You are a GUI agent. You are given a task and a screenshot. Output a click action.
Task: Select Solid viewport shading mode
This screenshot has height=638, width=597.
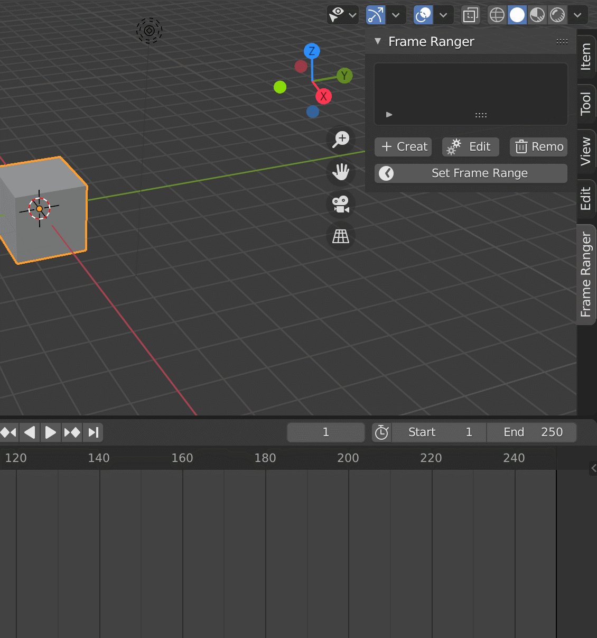point(517,15)
